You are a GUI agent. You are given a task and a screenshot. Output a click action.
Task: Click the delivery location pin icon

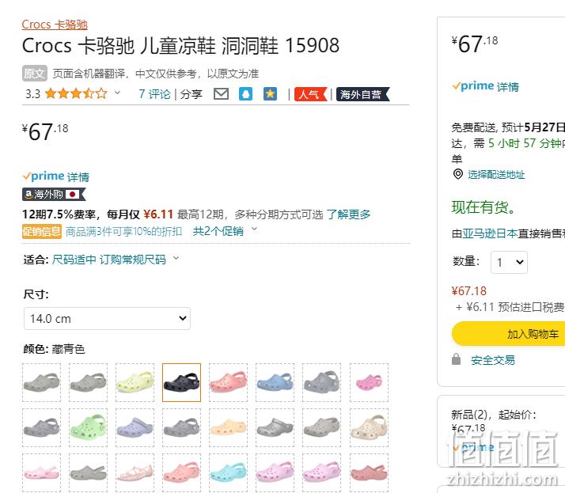pos(457,174)
